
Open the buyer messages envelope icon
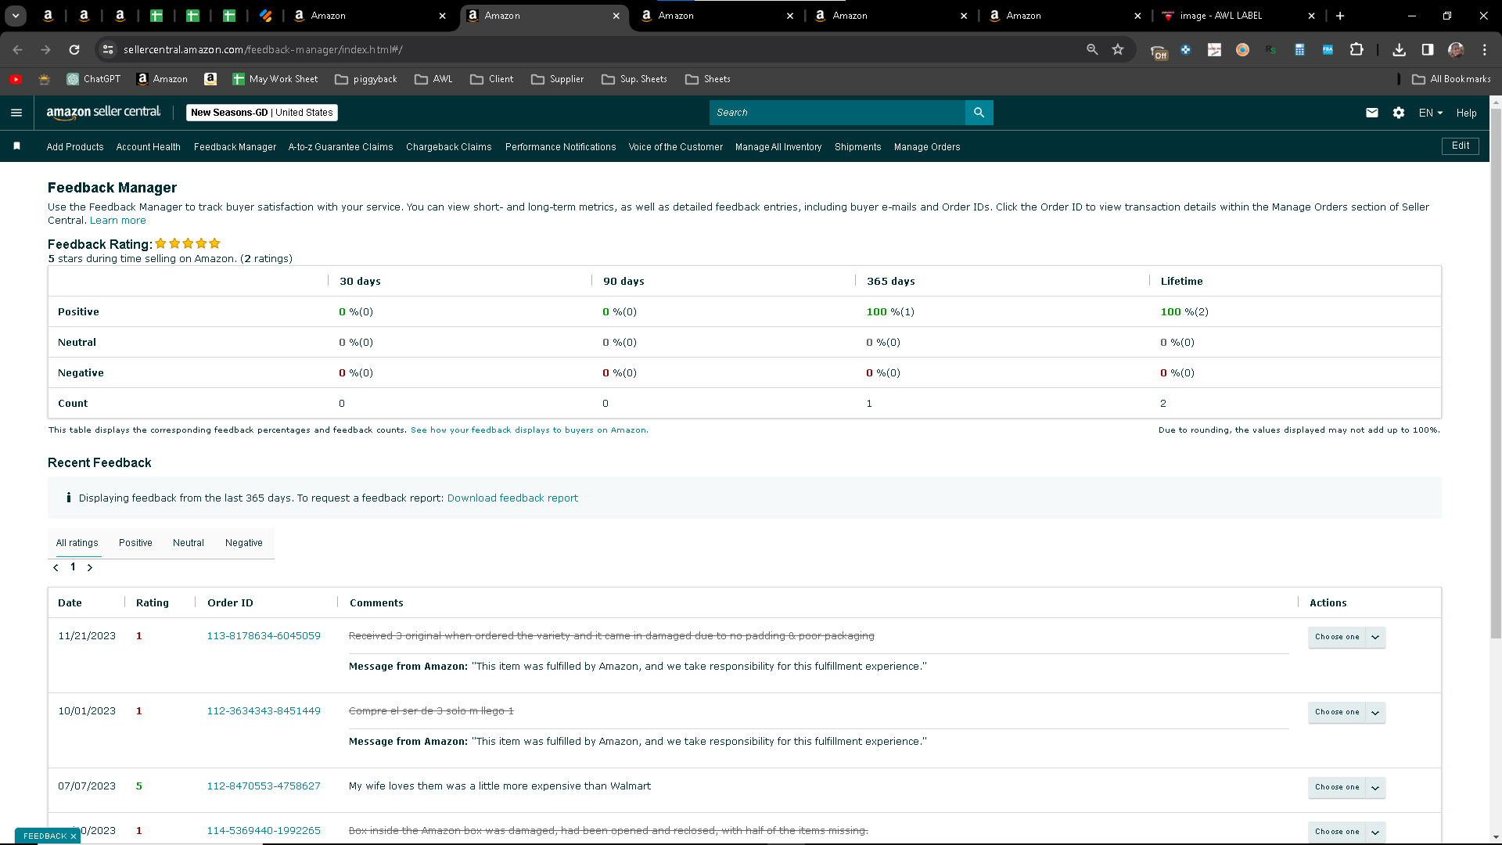[1372, 113]
